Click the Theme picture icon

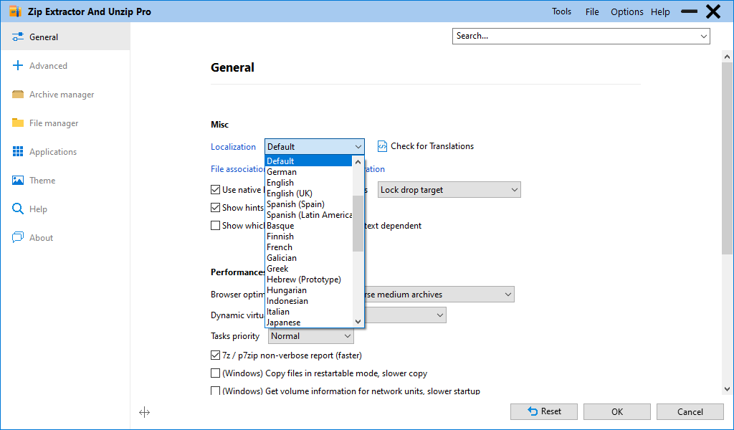click(x=18, y=180)
